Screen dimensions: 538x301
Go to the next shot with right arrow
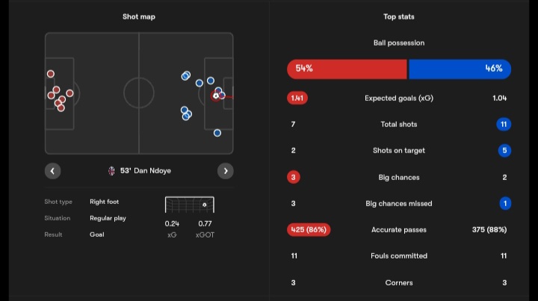tap(226, 171)
